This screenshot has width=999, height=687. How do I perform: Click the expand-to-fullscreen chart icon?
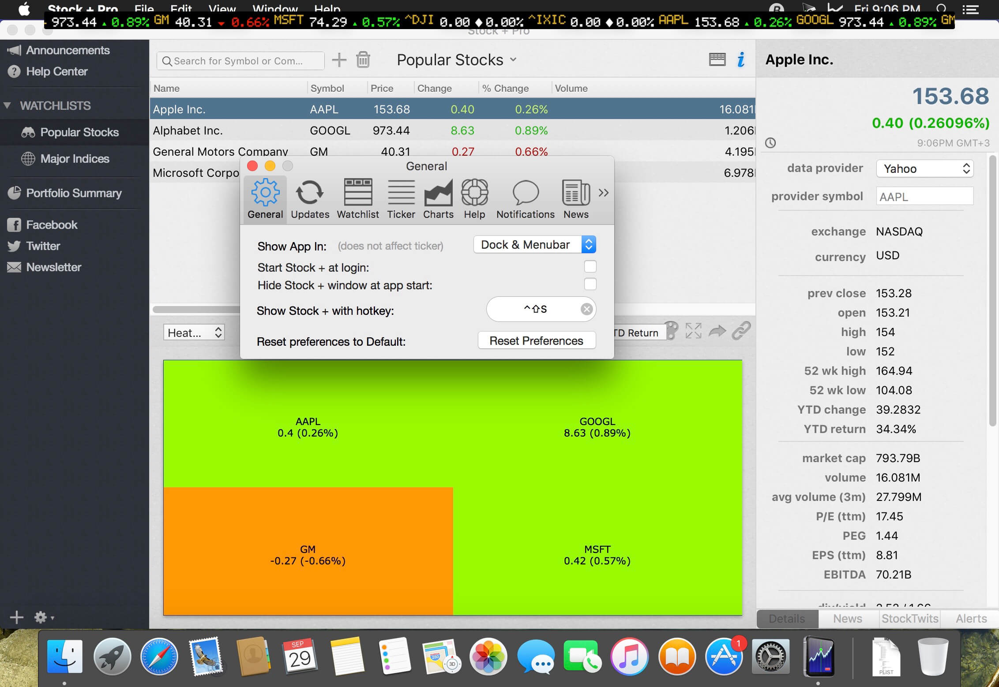coord(693,330)
